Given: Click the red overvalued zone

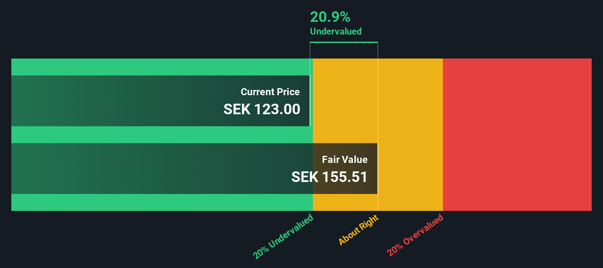Looking at the screenshot, I should [517, 134].
